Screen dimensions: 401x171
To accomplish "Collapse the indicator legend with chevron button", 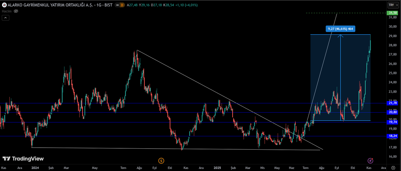I will [5, 18].
